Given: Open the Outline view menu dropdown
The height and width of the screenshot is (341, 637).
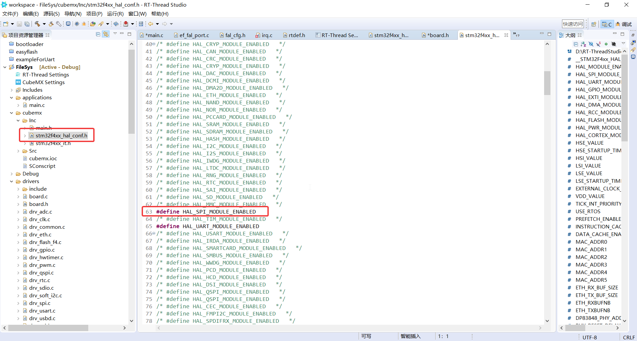Looking at the screenshot, I should coord(623,43).
